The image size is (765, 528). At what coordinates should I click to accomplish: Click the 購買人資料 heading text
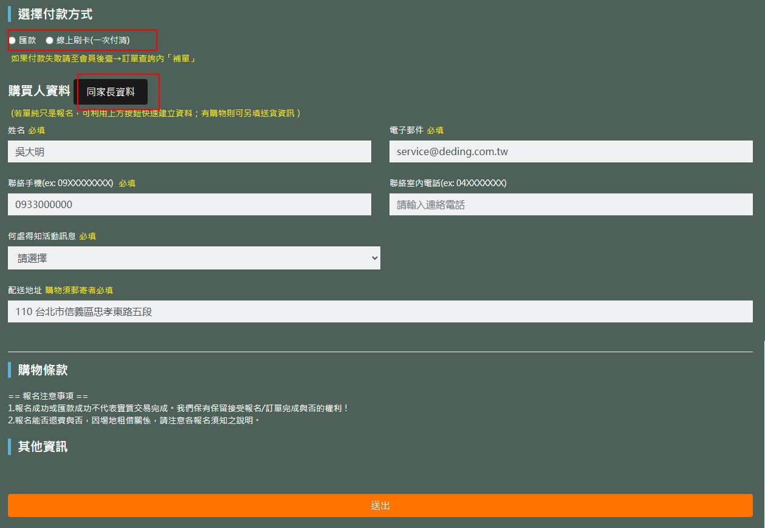39,91
